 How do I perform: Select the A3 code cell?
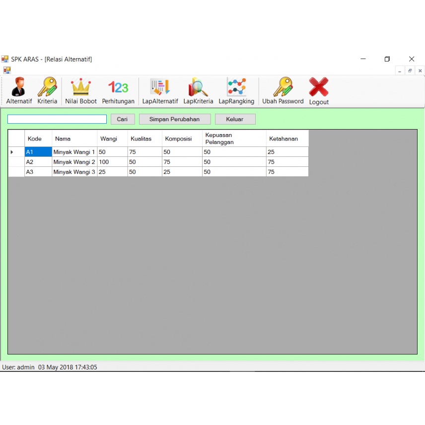pyautogui.click(x=38, y=172)
